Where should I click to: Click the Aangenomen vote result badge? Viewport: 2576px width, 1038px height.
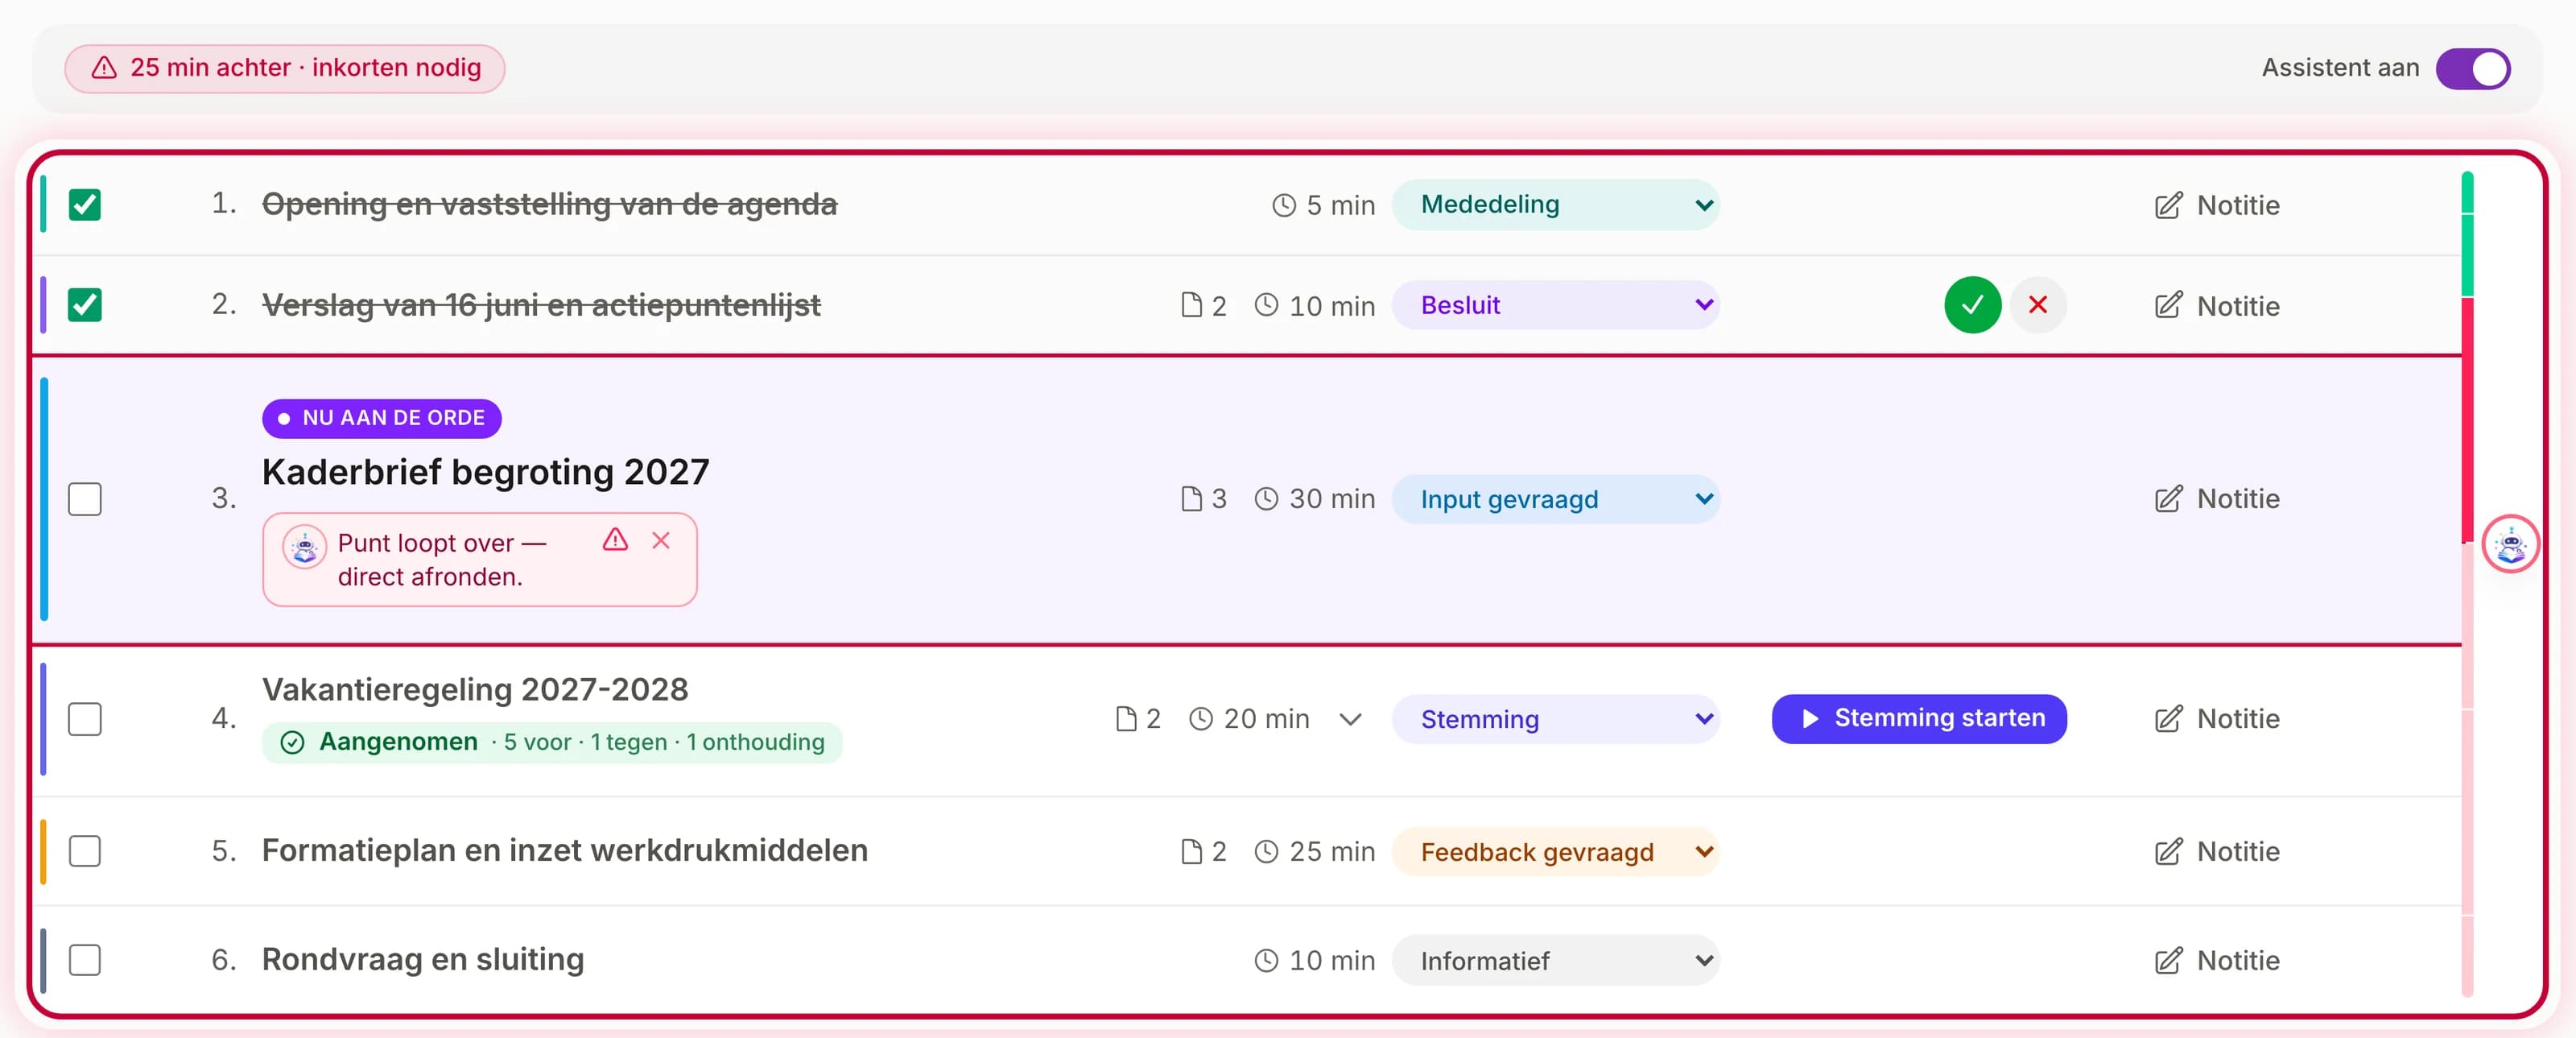click(x=552, y=742)
